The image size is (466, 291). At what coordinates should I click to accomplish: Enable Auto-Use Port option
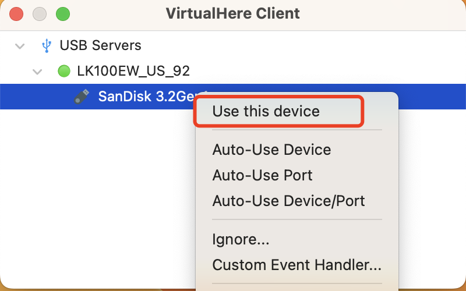tap(262, 175)
